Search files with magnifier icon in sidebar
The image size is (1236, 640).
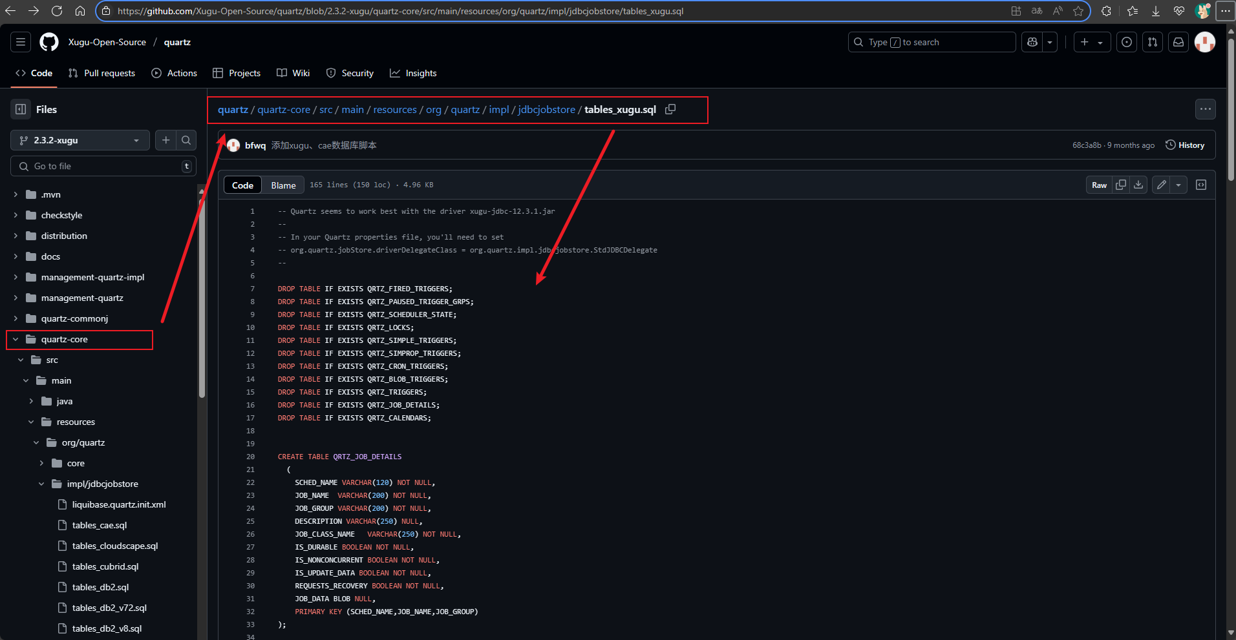tap(186, 140)
